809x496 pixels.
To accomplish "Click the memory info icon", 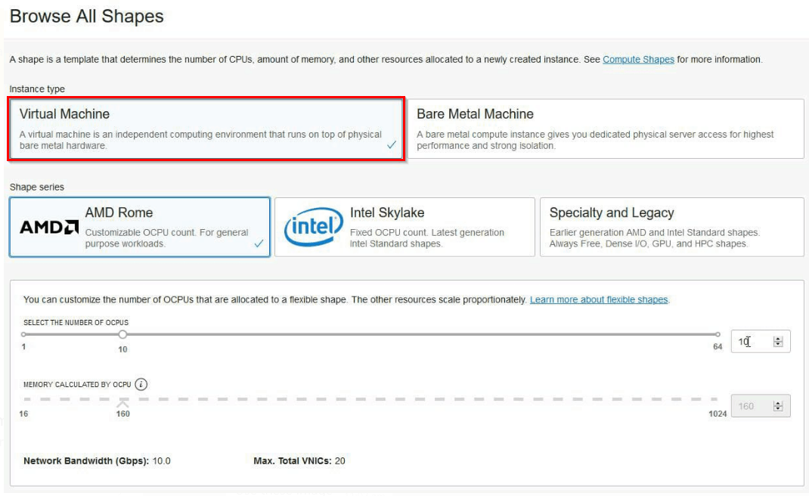I will [x=141, y=384].
